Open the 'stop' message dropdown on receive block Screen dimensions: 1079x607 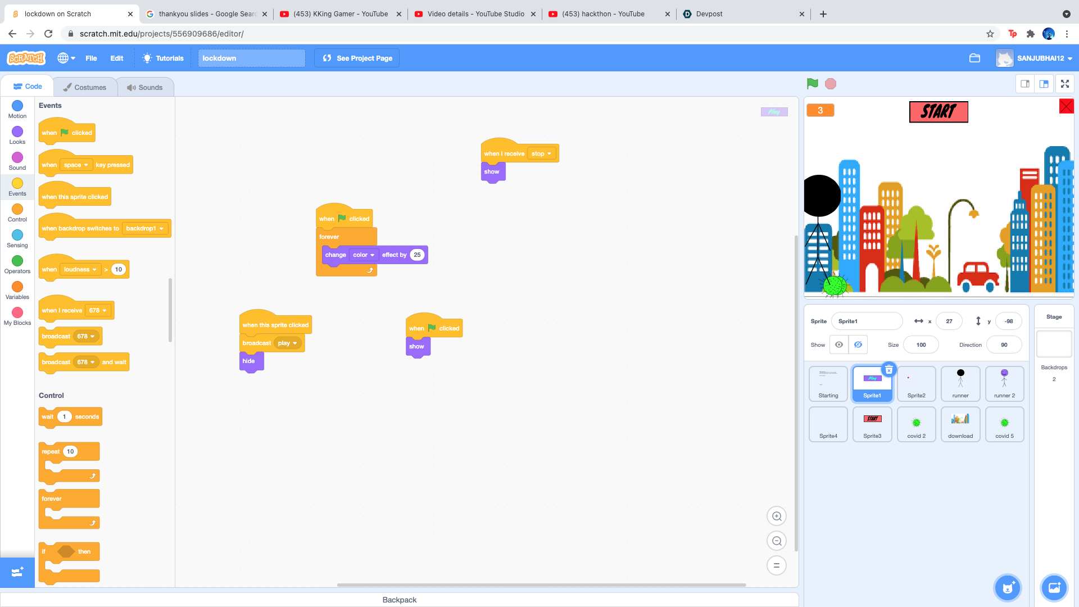pos(542,153)
